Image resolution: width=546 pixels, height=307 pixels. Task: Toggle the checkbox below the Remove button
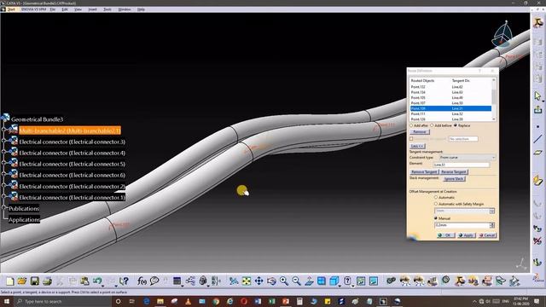pyautogui.click(x=411, y=139)
